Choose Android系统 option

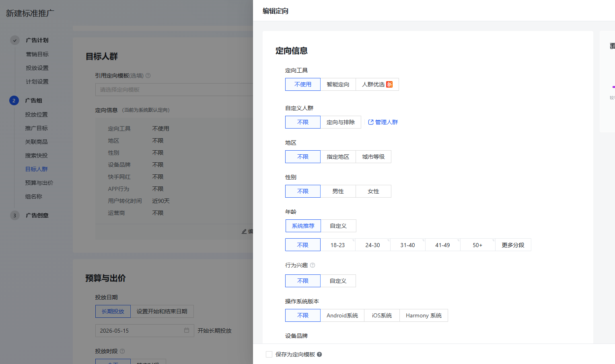pyautogui.click(x=342, y=315)
